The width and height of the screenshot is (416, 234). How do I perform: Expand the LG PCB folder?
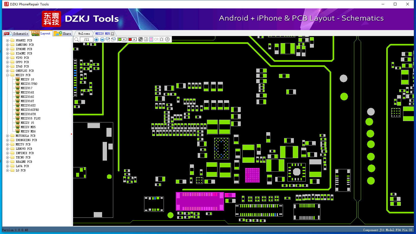pos(8,170)
